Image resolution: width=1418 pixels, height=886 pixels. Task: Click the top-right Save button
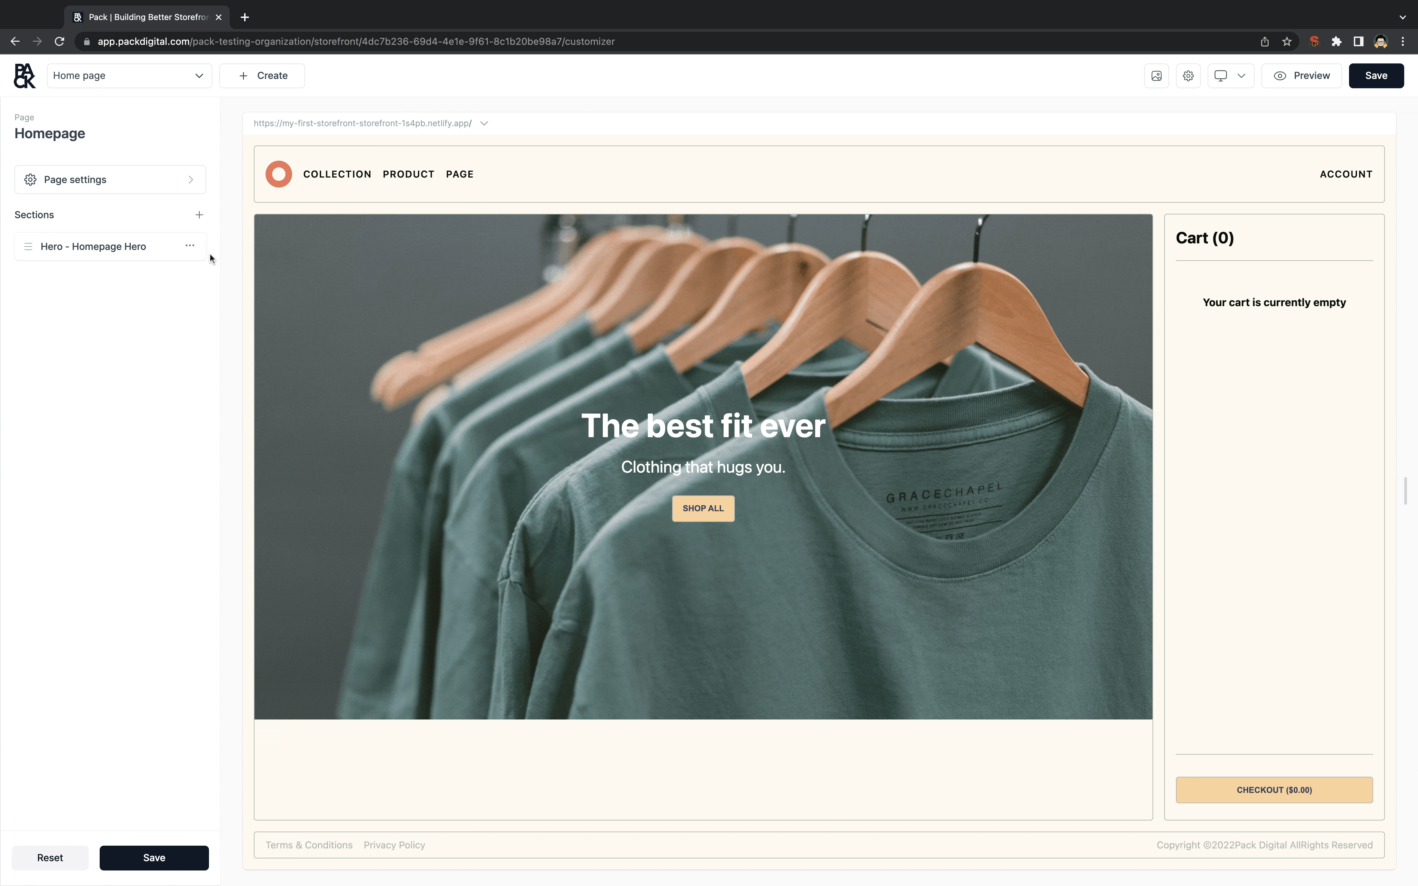pyautogui.click(x=1376, y=75)
